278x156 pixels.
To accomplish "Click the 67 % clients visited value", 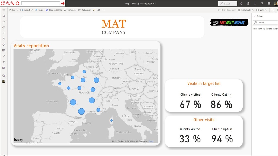I will [x=190, y=104].
